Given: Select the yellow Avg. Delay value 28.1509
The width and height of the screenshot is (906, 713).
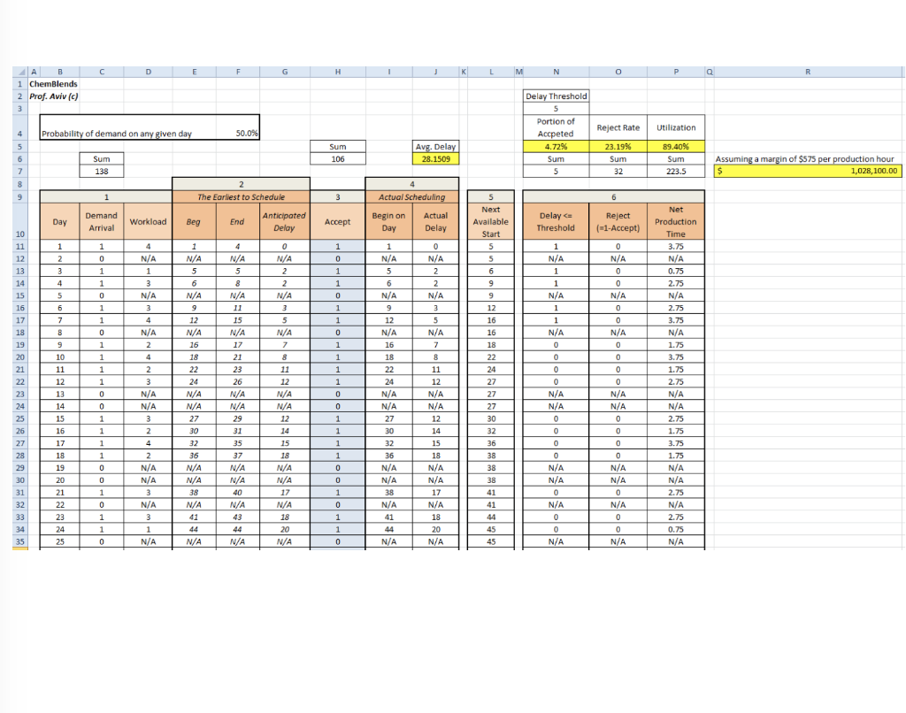Looking at the screenshot, I should click(x=435, y=158).
